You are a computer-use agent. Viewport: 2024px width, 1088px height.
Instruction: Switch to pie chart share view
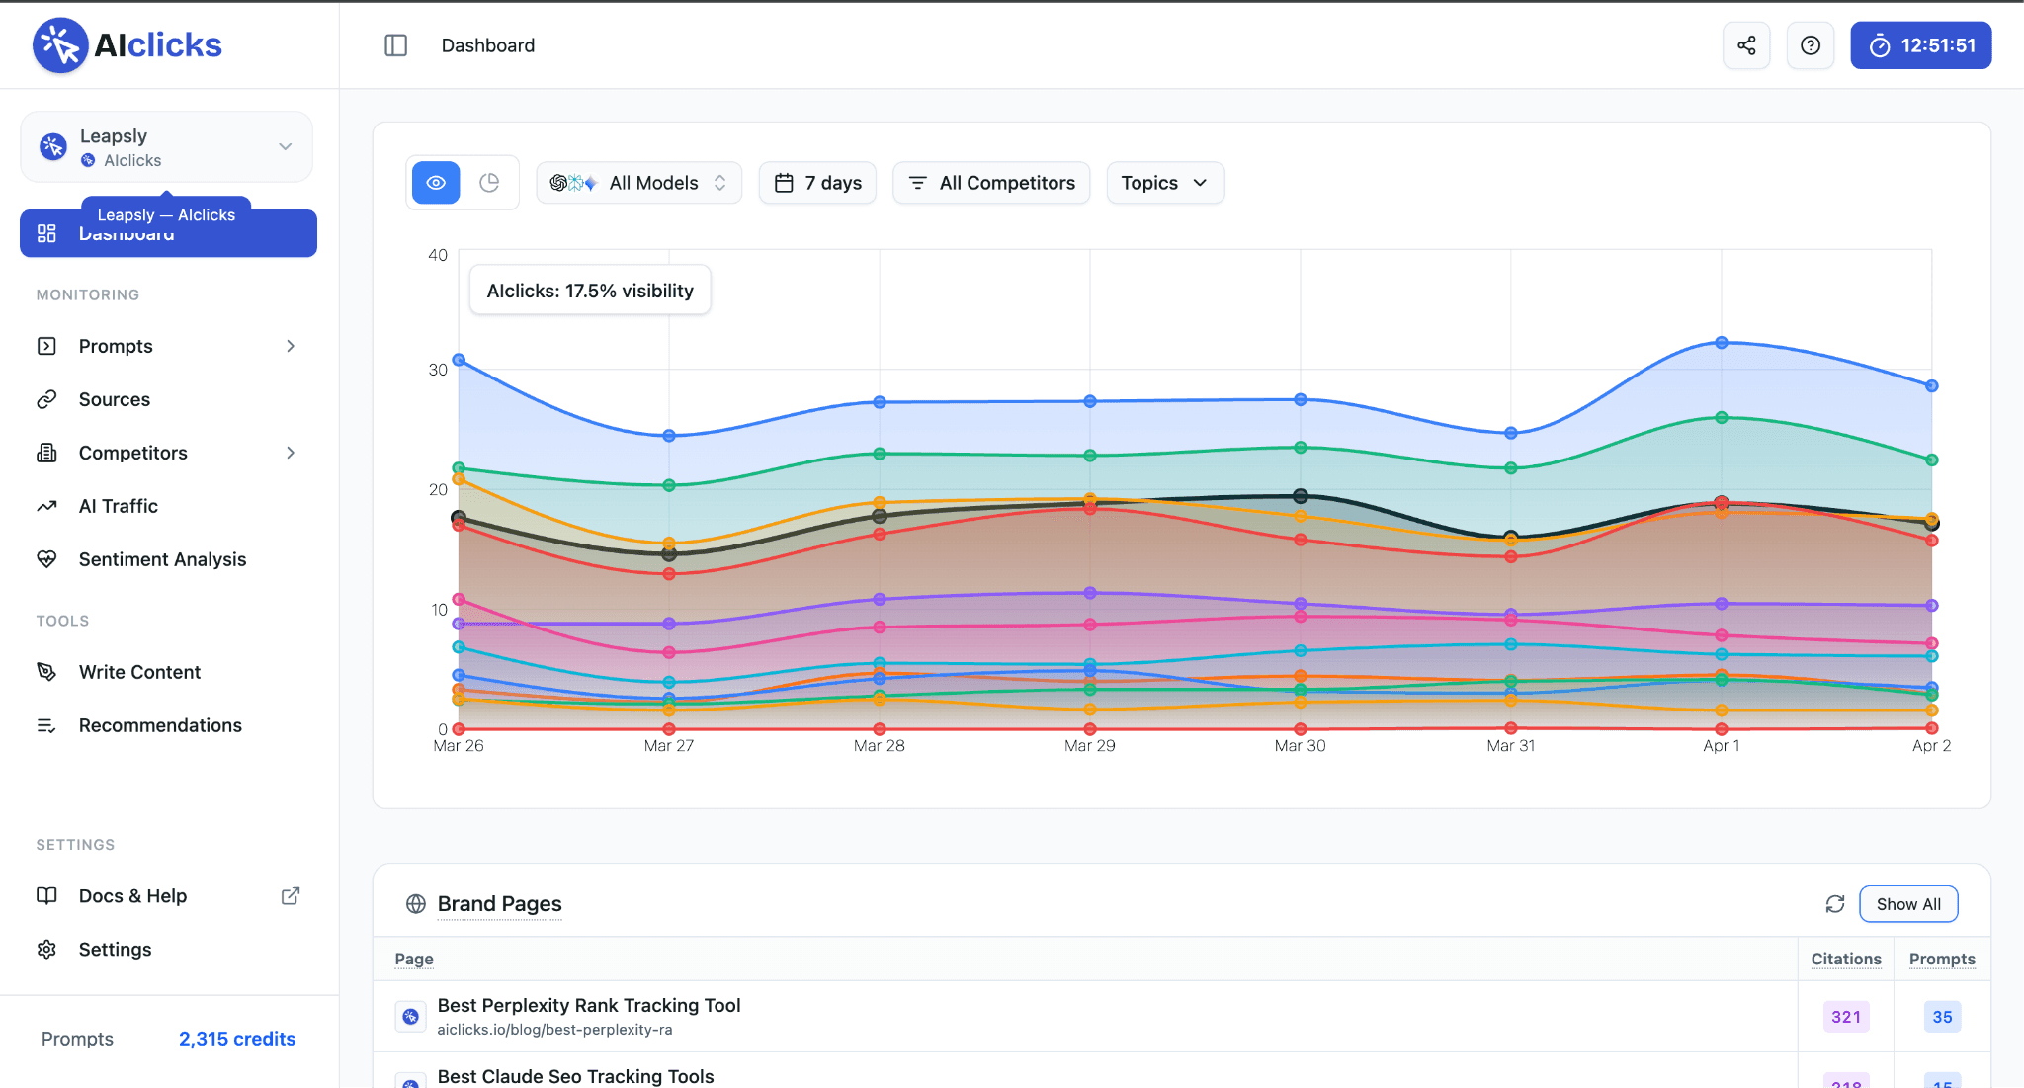489,183
